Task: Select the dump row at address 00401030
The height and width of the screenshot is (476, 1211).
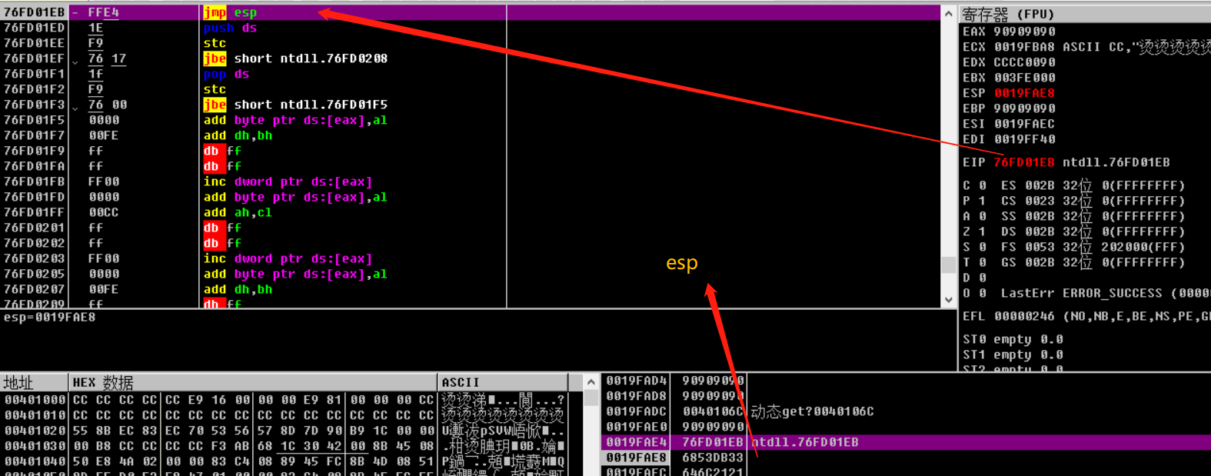Action: (x=284, y=446)
